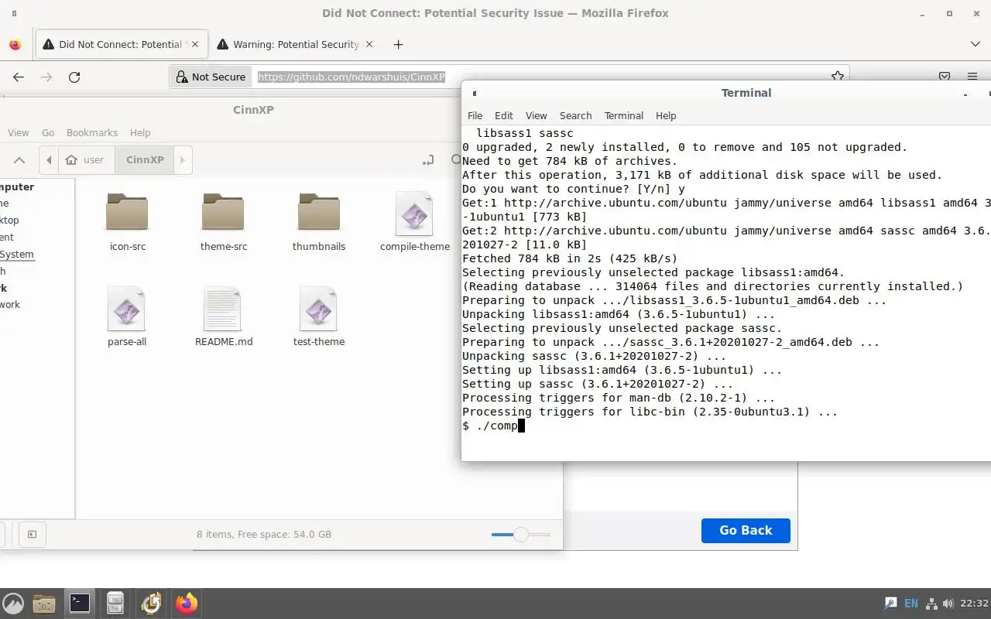This screenshot has height=619, width=991.
Task: Click the Firefox View icon in tab bar
Action: (x=15, y=44)
